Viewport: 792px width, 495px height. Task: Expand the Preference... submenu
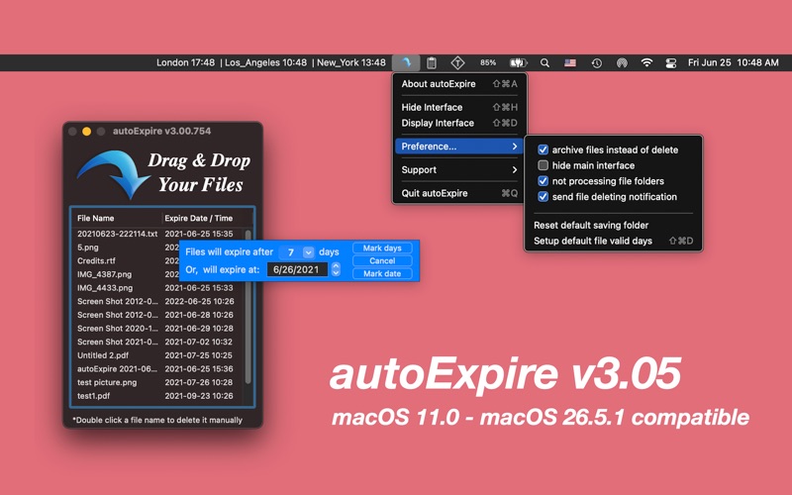[x=458, y=146]
